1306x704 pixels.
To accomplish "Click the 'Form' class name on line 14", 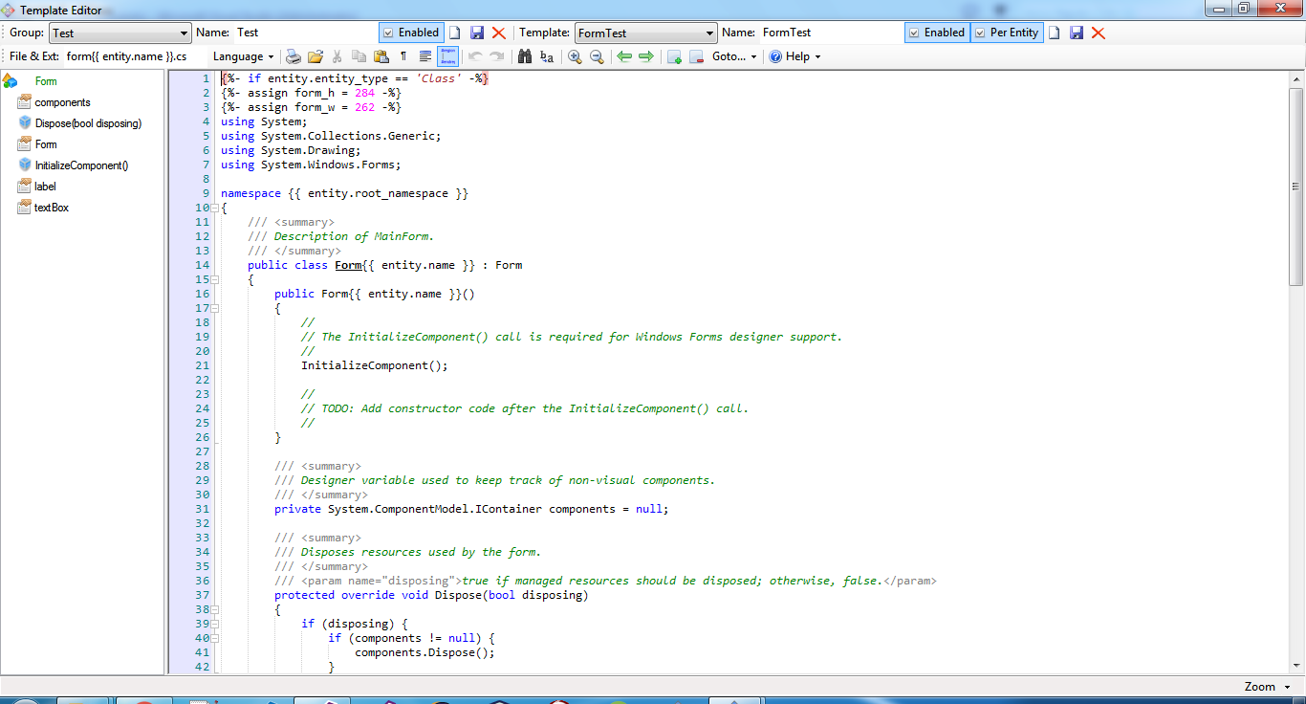I will point(348,265).
